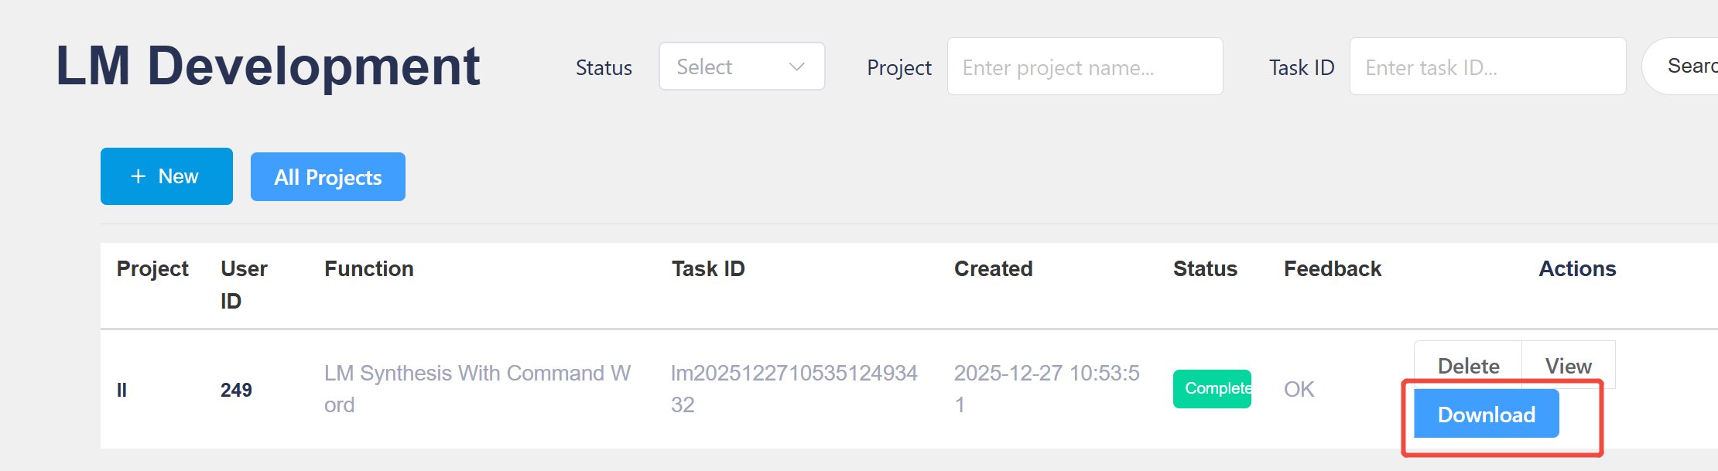This screenshot has height=471, width=1718.
Task: Click the User ID value 249
Action: pyautogui.click(x=236, y=390)
